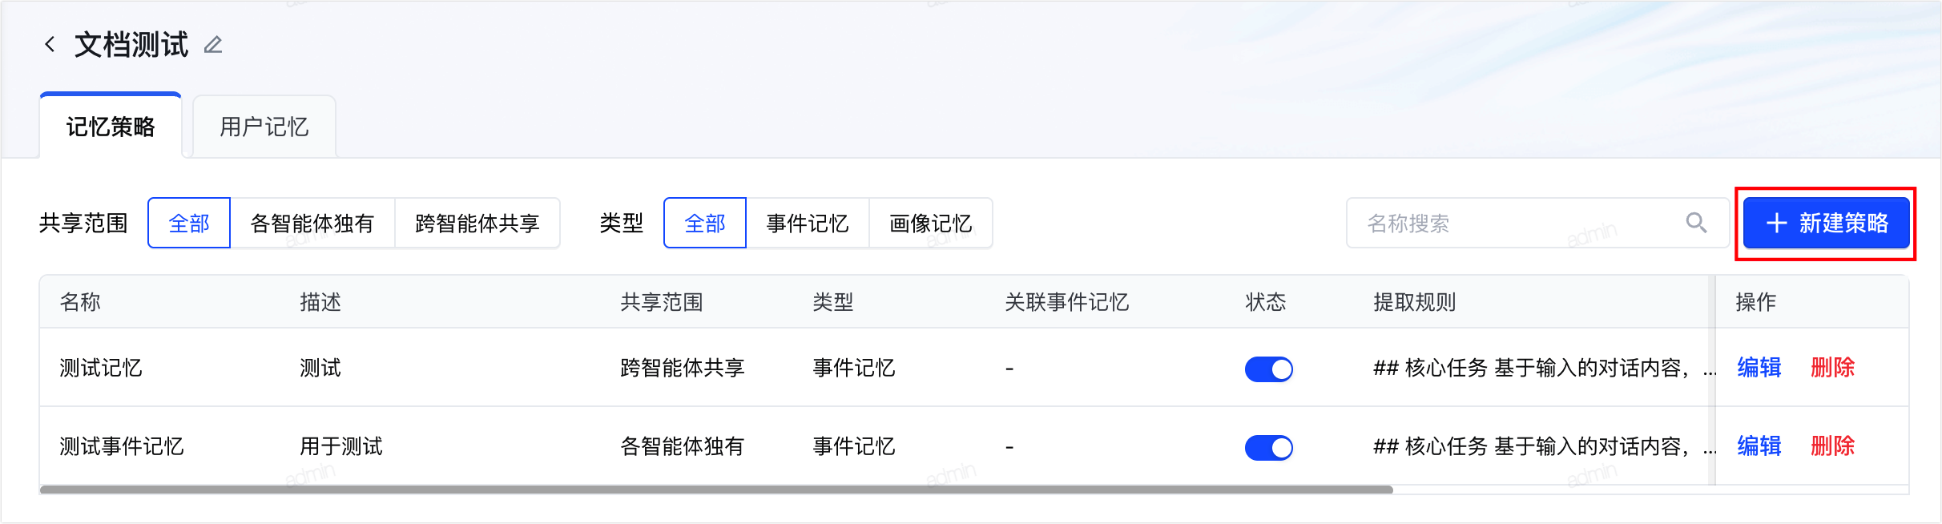Click 提取规则 text in 测试事件记忆 row
1942x524 pixels.
1543,446
